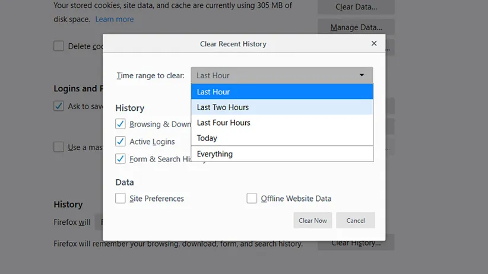Screen dimensions: 488x274
Task: Open the Manage Data button
Action: point(356,27)
